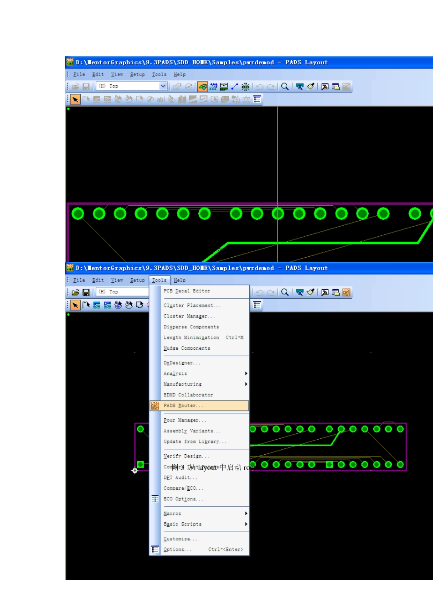433x613 pixels.
Task: Click Open folder icon in lower window
Action: (x=76, y=292)
